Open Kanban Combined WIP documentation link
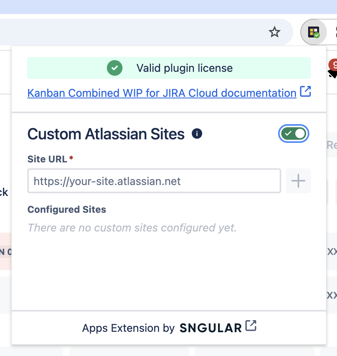Image resolution: width=337 pixels, height=356 pixels. point(161,93)
